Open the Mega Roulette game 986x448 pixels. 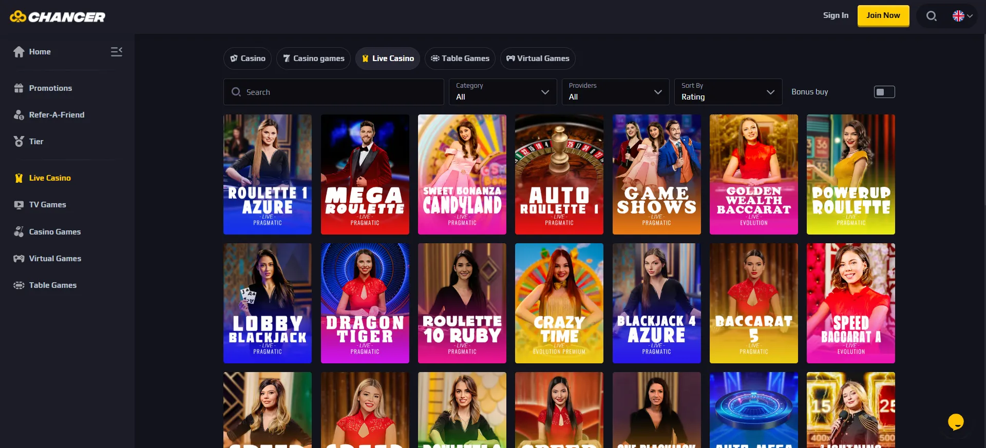point(365,174)
